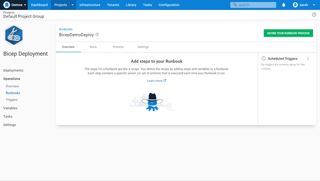Click the external link icon after Learn more
Image resolution: width=320 pixels, height=181 pixels.
pos(165,80)
